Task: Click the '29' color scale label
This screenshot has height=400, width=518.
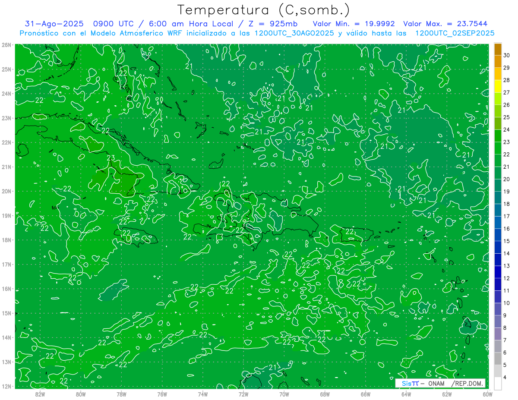Action: click(507, 68)
